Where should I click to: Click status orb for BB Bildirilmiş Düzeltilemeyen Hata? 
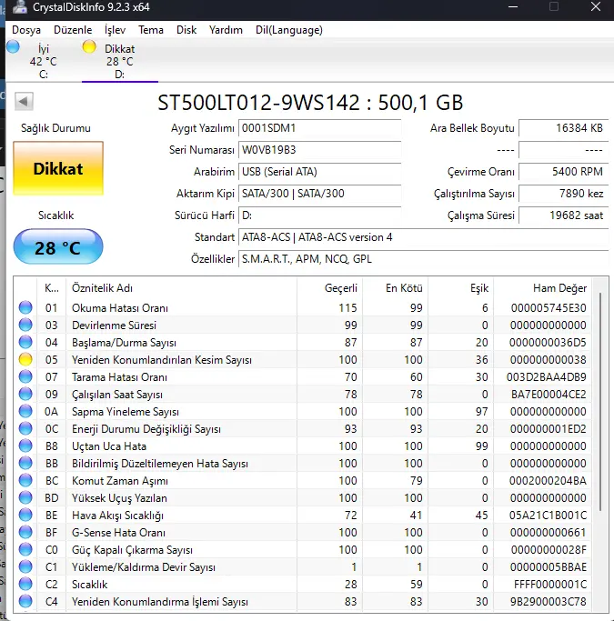pos(25,464)
